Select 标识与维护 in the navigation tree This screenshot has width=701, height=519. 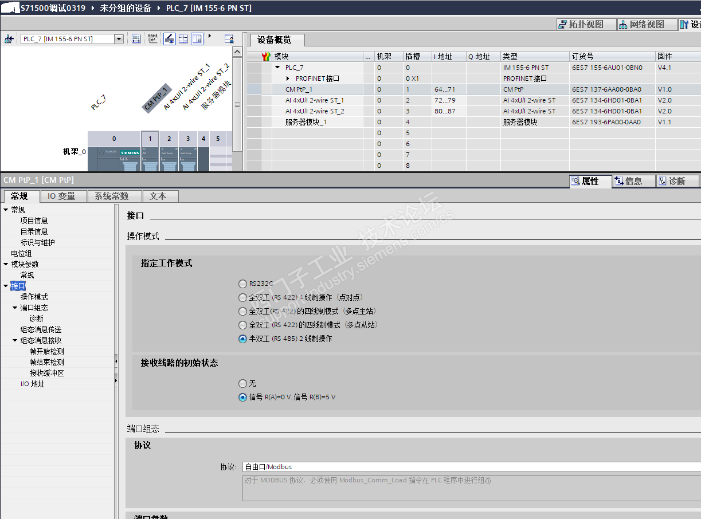click(x=38, y=242)
